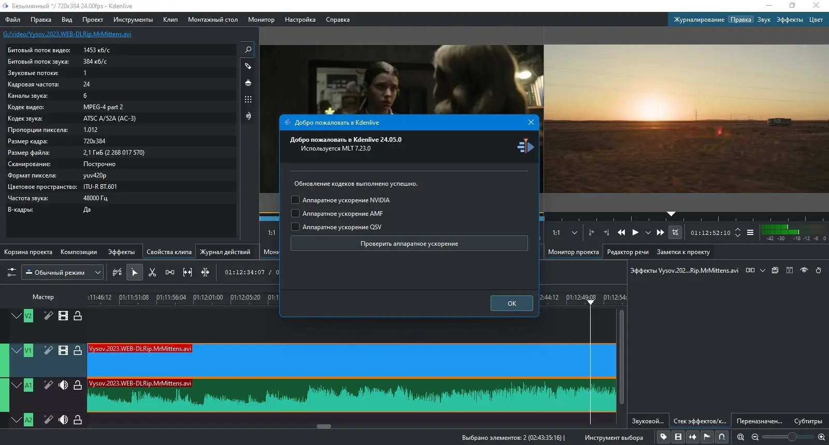
Task: Click Проверить аппаратное ускорение button
Action: point(409,244)
